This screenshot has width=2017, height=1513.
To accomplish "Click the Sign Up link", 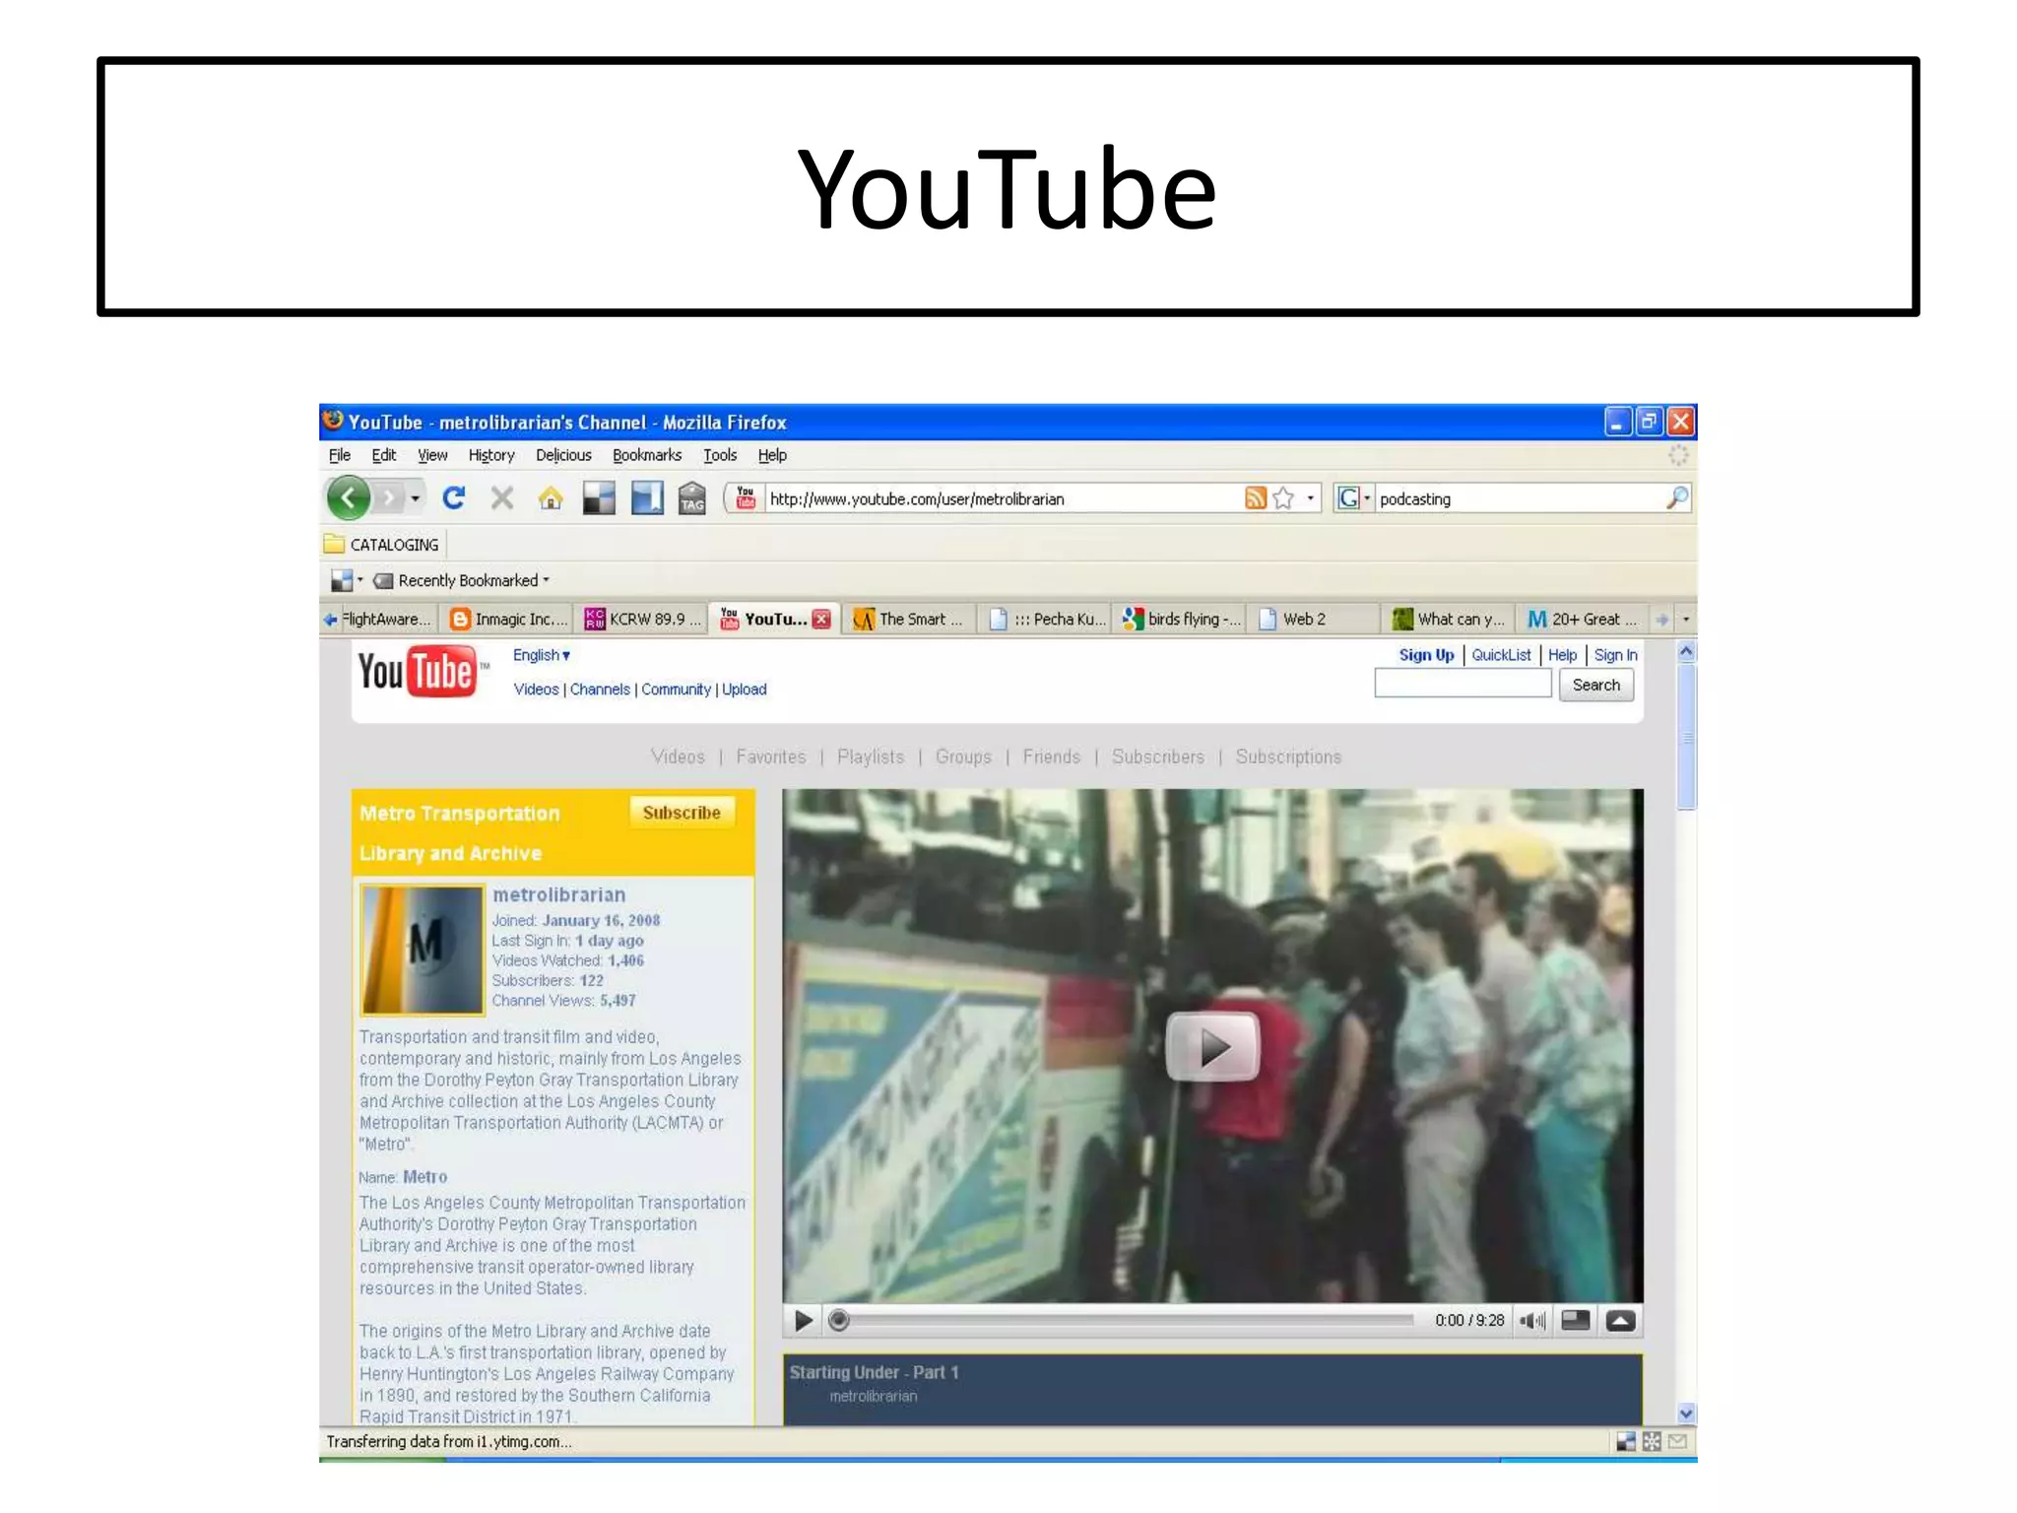I will [x=1426, y=655].
